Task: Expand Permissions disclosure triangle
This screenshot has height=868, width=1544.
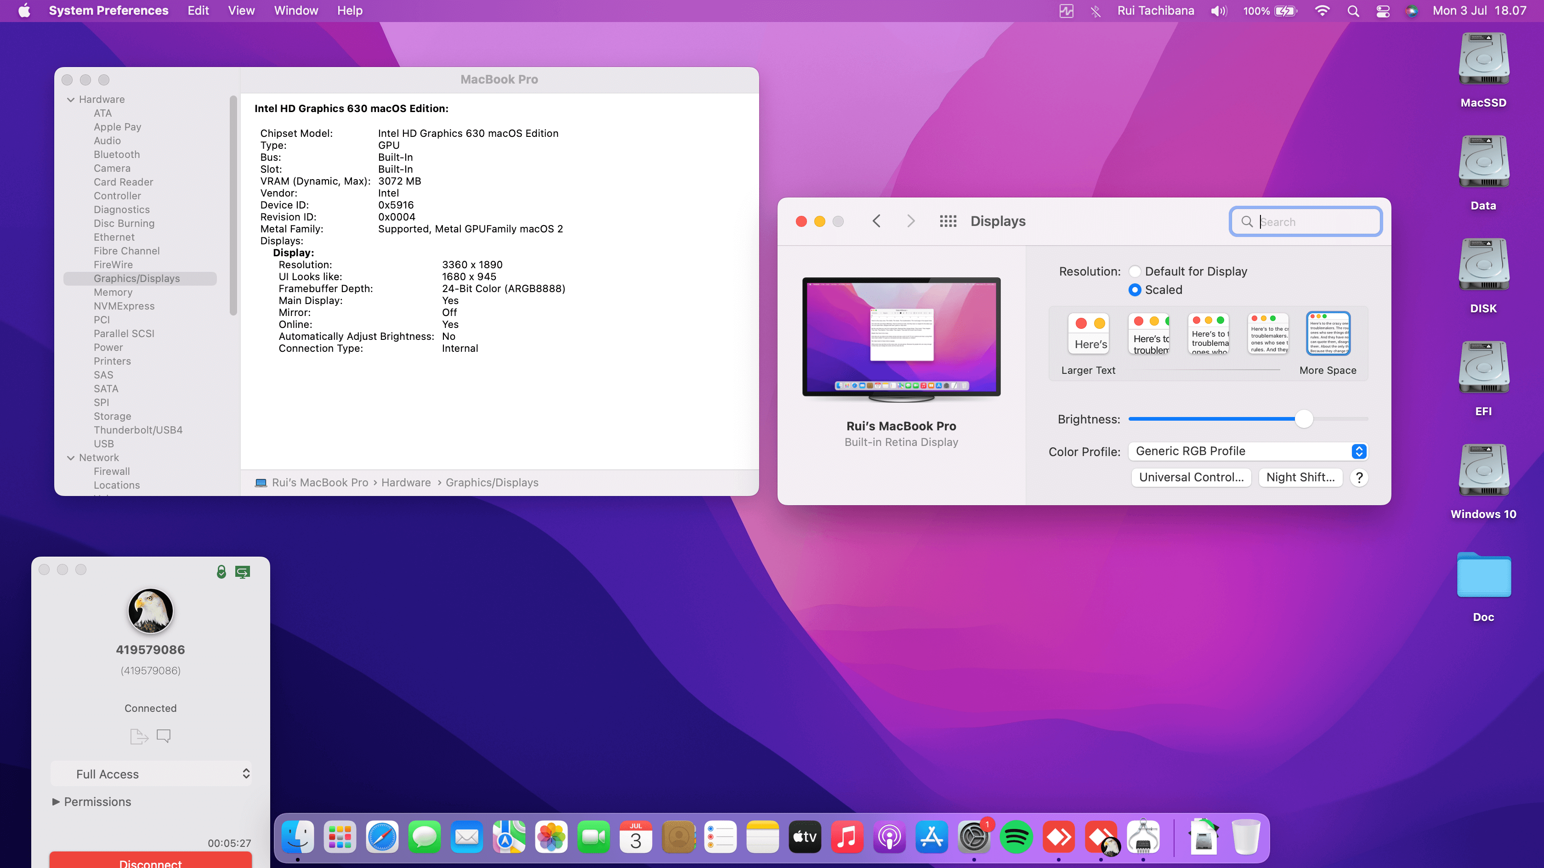Action: [x=56, y=801]
